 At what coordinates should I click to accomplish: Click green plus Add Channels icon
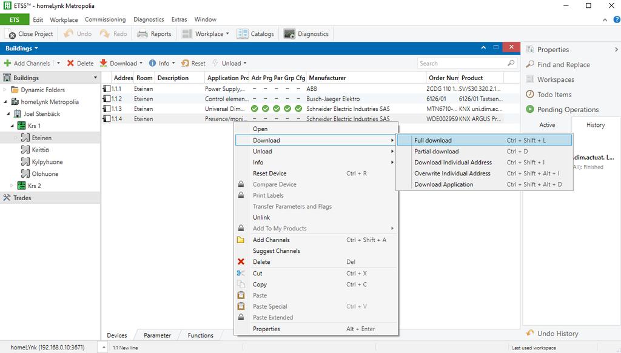7,63
